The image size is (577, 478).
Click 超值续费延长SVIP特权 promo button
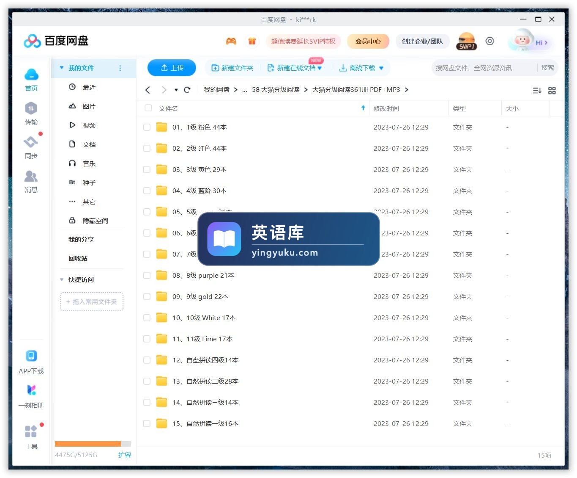tap(303, 41)
